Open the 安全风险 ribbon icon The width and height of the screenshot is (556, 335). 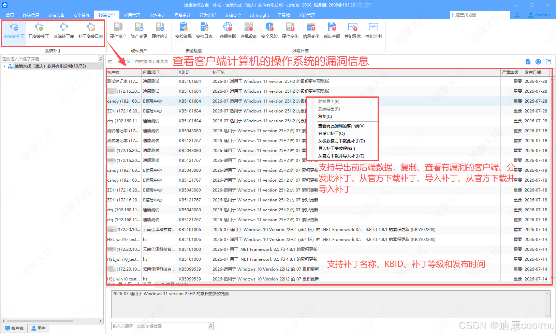(x=269, y=30)
